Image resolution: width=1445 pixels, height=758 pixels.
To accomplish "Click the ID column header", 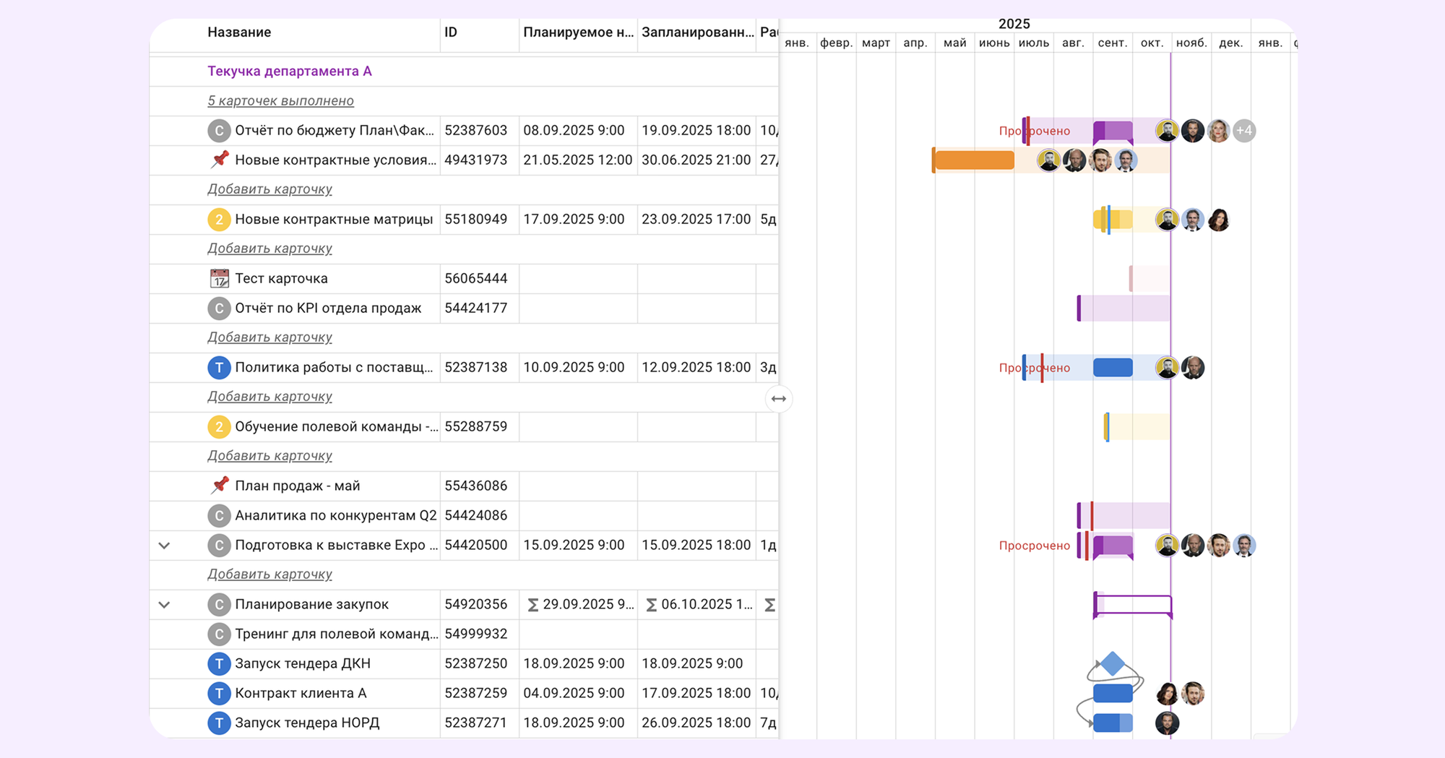I will 451,33.
